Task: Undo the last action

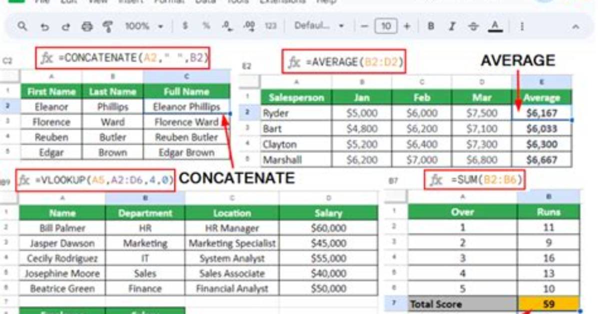Action: click(x=44, y=26)
